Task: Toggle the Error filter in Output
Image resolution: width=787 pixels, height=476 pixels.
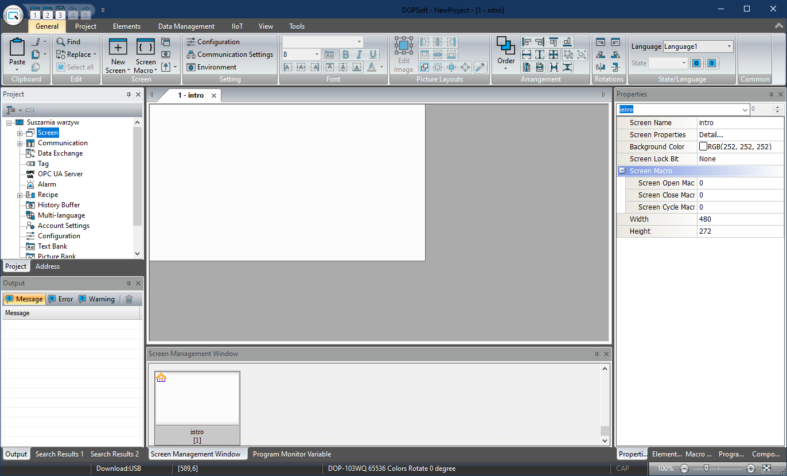Action: [60, 299]
